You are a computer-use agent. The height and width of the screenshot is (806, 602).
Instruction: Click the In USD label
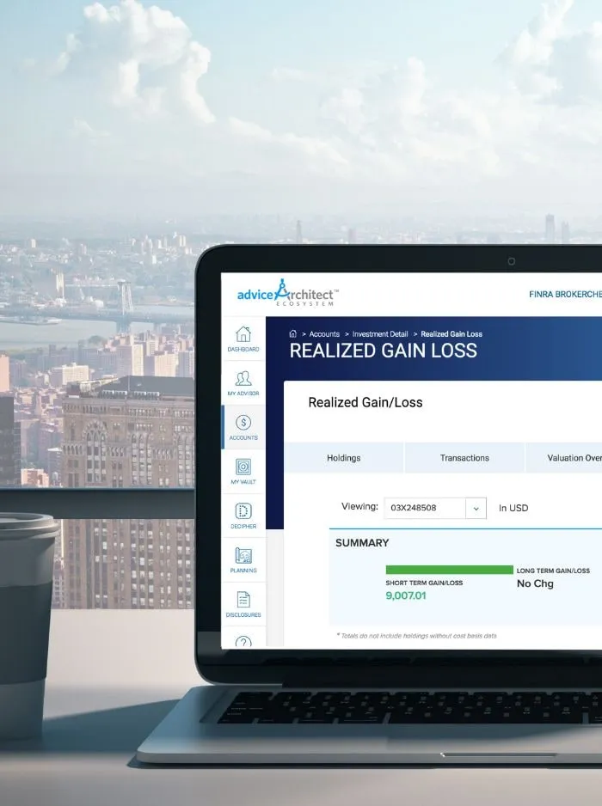click(513, 508)
